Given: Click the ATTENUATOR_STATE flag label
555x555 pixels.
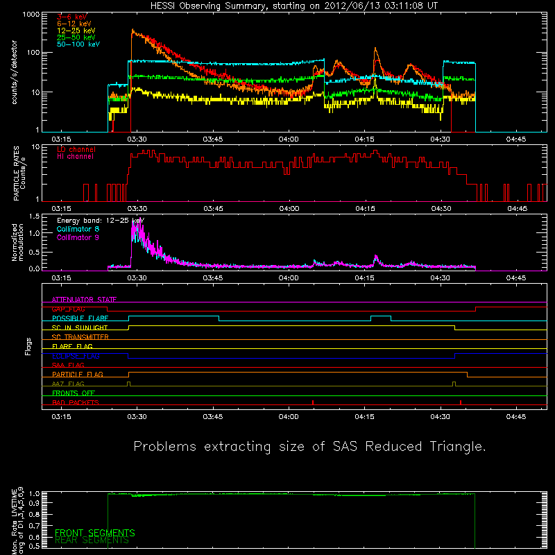Looking at the screenshot, I should point(84,300).
